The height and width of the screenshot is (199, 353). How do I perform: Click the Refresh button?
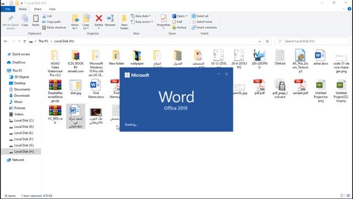click(268, 41)
